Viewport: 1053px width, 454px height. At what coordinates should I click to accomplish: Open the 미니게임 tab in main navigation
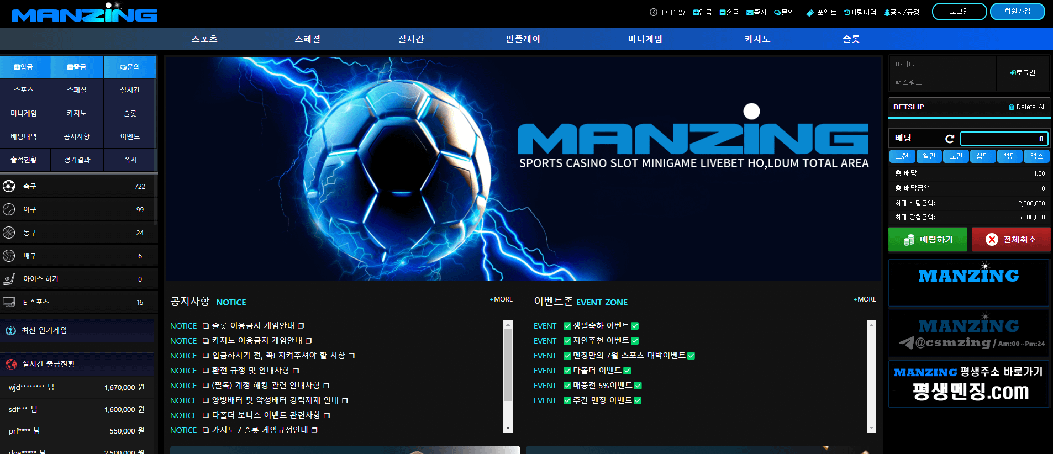pyautogui.click(x=645, y=39)
